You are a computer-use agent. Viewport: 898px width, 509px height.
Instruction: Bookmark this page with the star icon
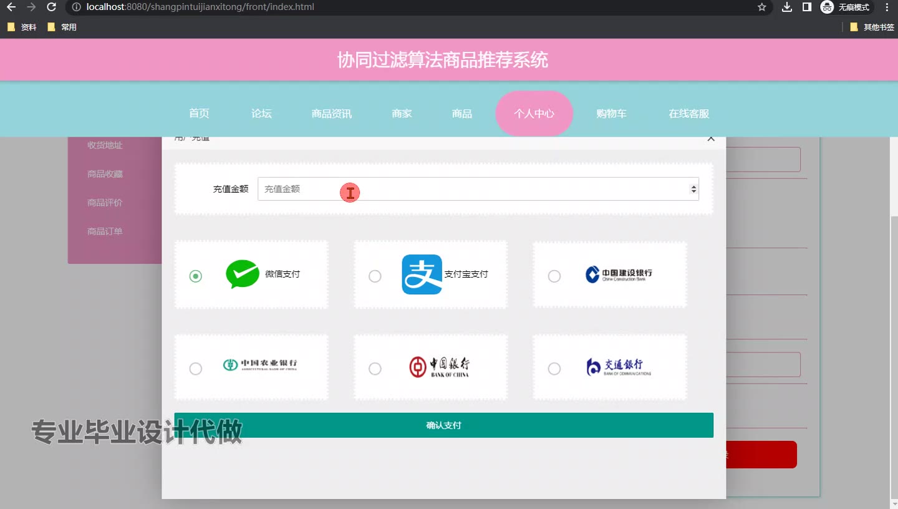[x=761, y=7]
